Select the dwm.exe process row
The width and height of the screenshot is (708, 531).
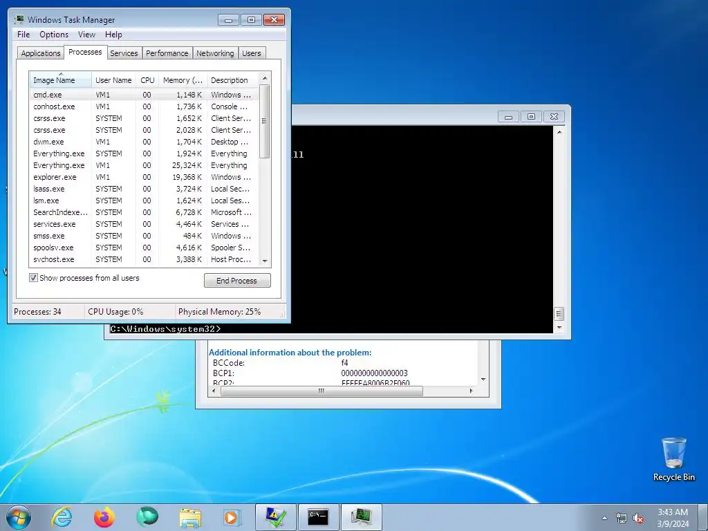pos(145,142)
